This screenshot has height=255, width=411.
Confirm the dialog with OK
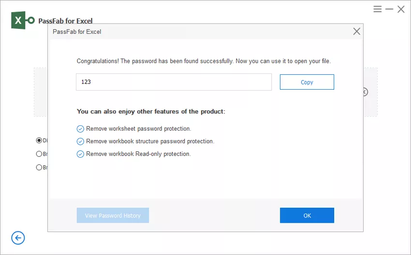pos(307,215)
